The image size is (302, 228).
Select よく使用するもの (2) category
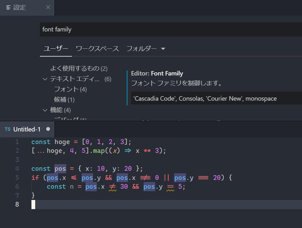[79, 68]
